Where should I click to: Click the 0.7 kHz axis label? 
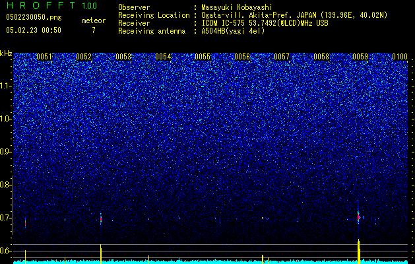point(5,218)
